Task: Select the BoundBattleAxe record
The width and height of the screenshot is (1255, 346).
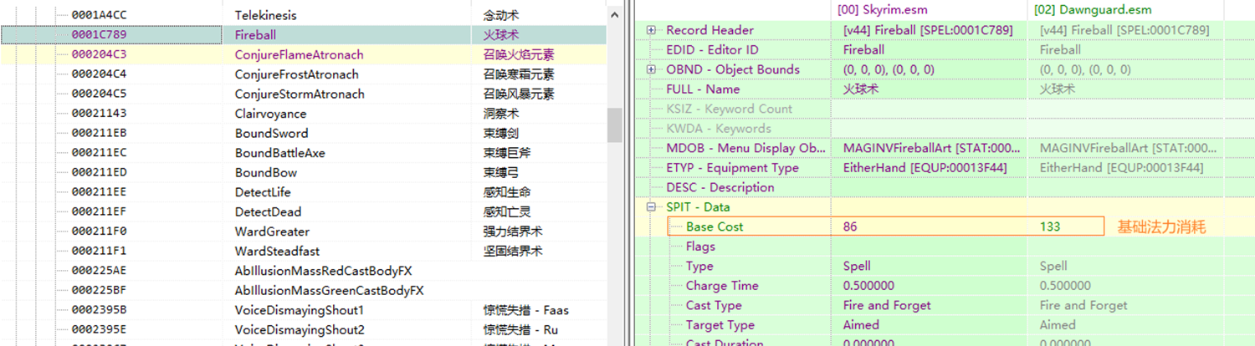Action: pos(304,153)
